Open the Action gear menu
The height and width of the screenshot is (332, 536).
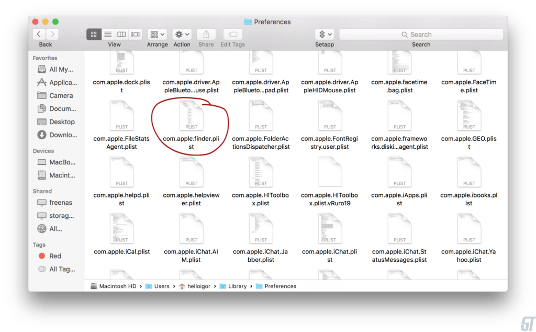click(x=182, y=34)
